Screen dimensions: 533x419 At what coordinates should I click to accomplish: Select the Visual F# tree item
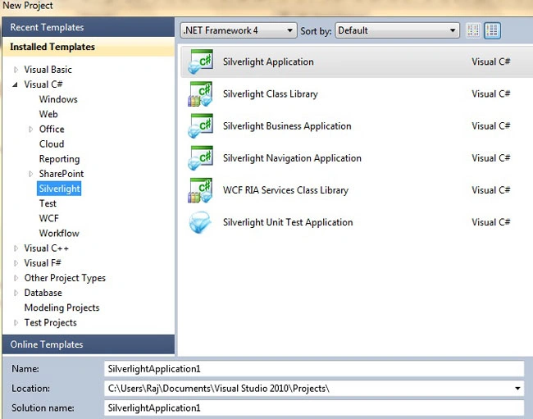pyautogui.click(x=43, y=263)
